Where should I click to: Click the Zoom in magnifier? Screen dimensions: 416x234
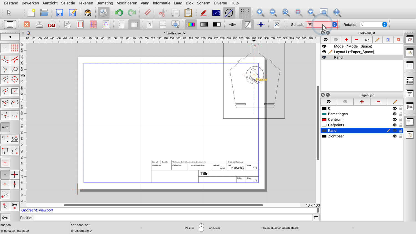(x=260, y=12)
